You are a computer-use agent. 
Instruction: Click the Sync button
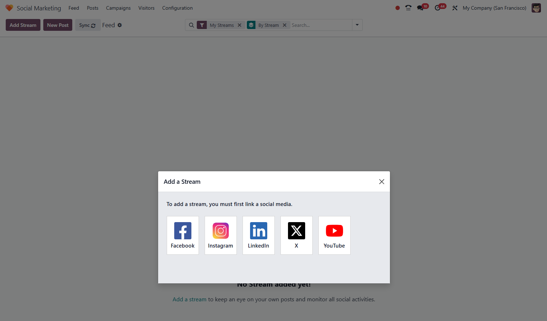[88, 25]
